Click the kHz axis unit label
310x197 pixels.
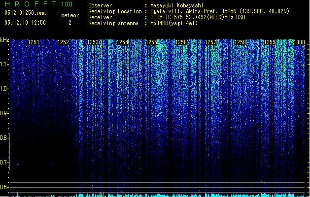pos(4,40)
